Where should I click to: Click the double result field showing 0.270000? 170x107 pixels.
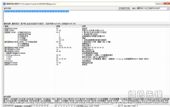pyautogui.click(x=102, y=106)
